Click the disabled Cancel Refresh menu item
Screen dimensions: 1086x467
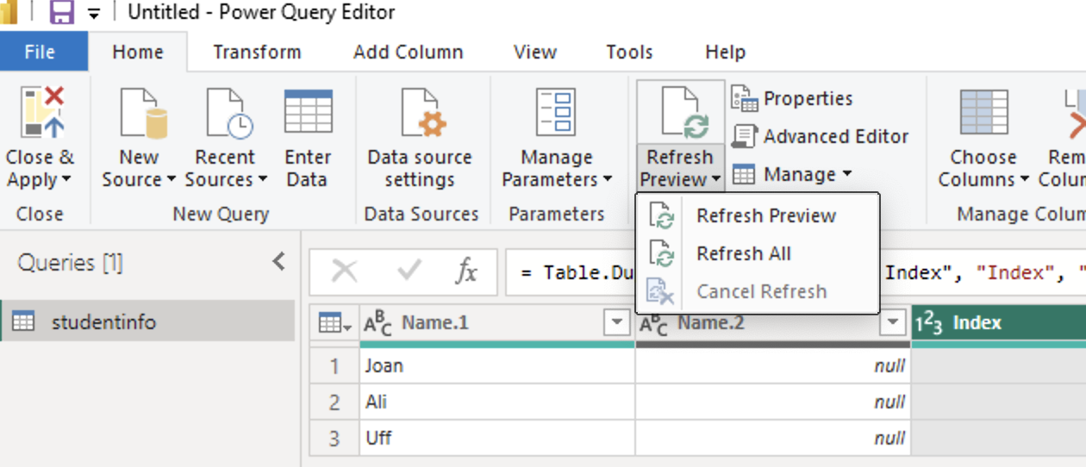[x=757, y=291]
